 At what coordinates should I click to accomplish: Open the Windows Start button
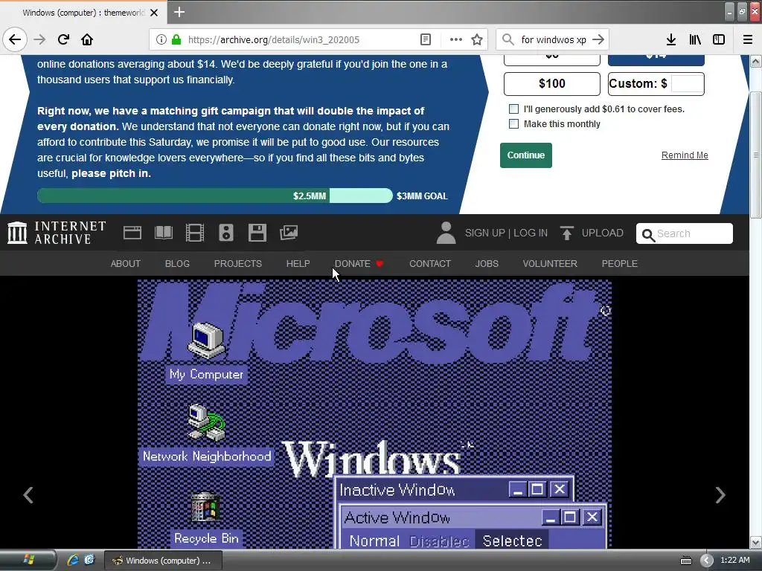[x=28, y=560]
